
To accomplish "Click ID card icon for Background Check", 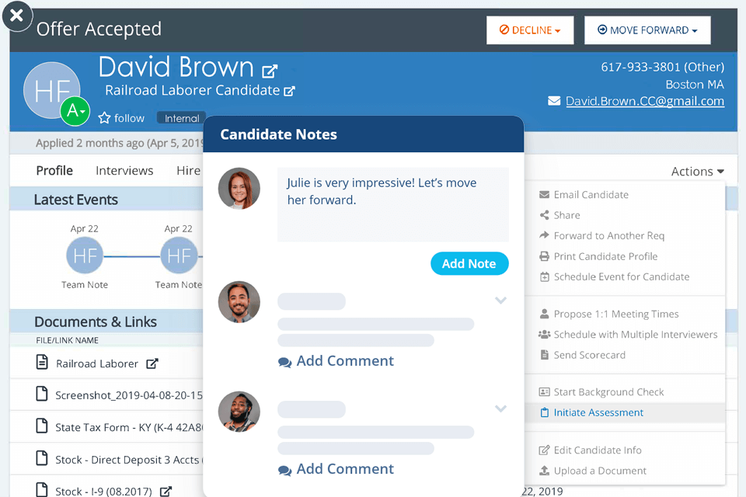I will [544, 392].
